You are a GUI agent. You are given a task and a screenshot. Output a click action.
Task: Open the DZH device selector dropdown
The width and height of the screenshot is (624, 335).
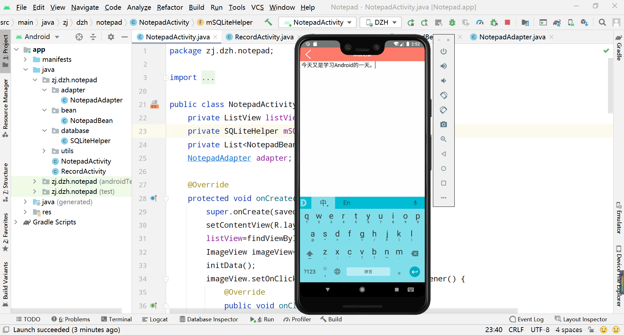tap(381, 22)
